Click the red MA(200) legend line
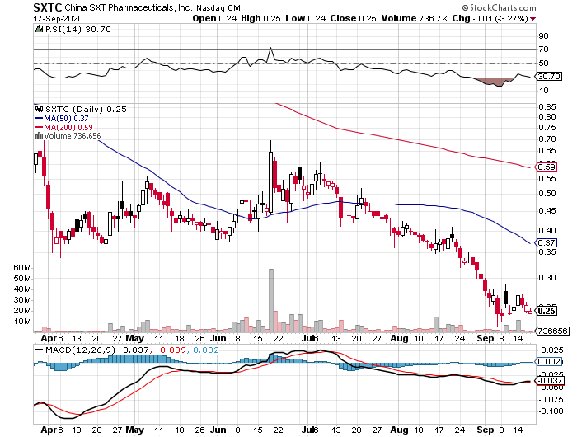This screenshot has width=577, height=437. point(39,127)
